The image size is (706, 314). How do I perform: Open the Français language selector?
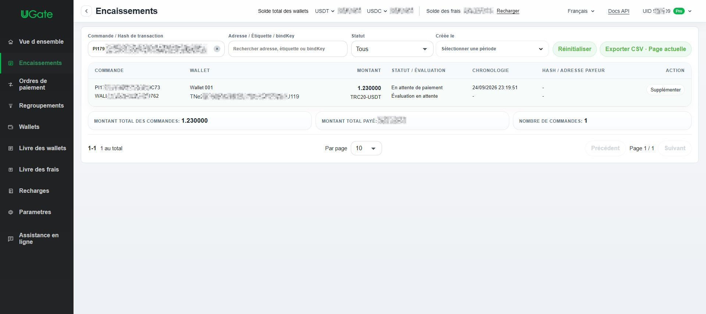click(581, 11)
